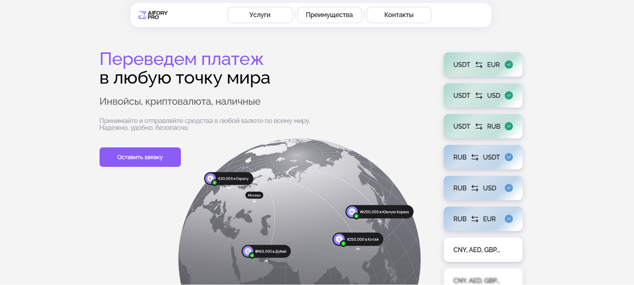634x285 pixels.
Task: Select the USDT to EUR exchange card
Action: click(x=483, y=65)
